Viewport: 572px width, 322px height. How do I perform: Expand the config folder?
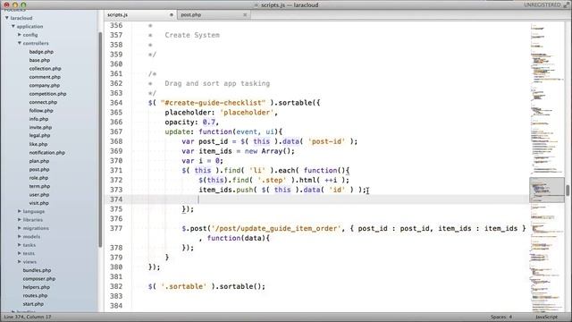(x=20, y=35)
